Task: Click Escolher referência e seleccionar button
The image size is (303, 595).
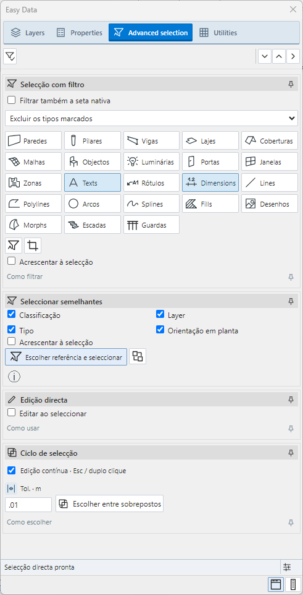Action: click(x=66, y=357)
